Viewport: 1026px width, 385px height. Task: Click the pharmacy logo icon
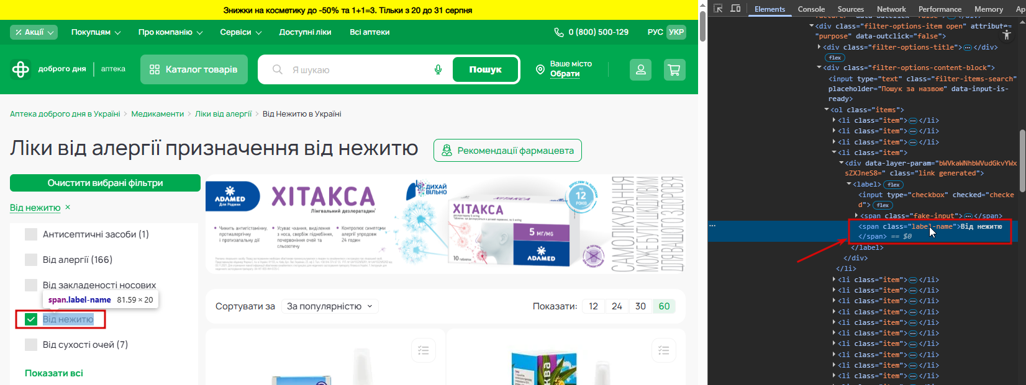pos(20,69)
